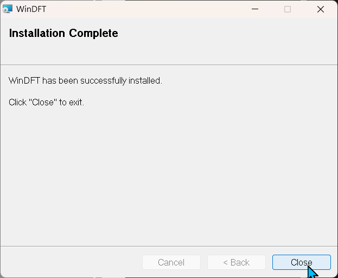
Task: Click the "WinDFT has been successfully installed." message
Action: [85, 81]
